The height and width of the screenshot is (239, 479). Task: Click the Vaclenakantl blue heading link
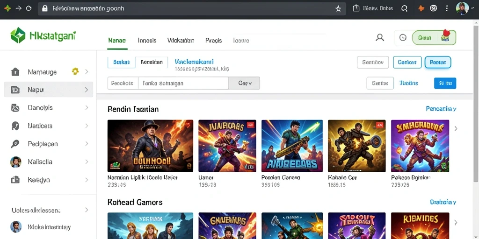pos(194,62)
